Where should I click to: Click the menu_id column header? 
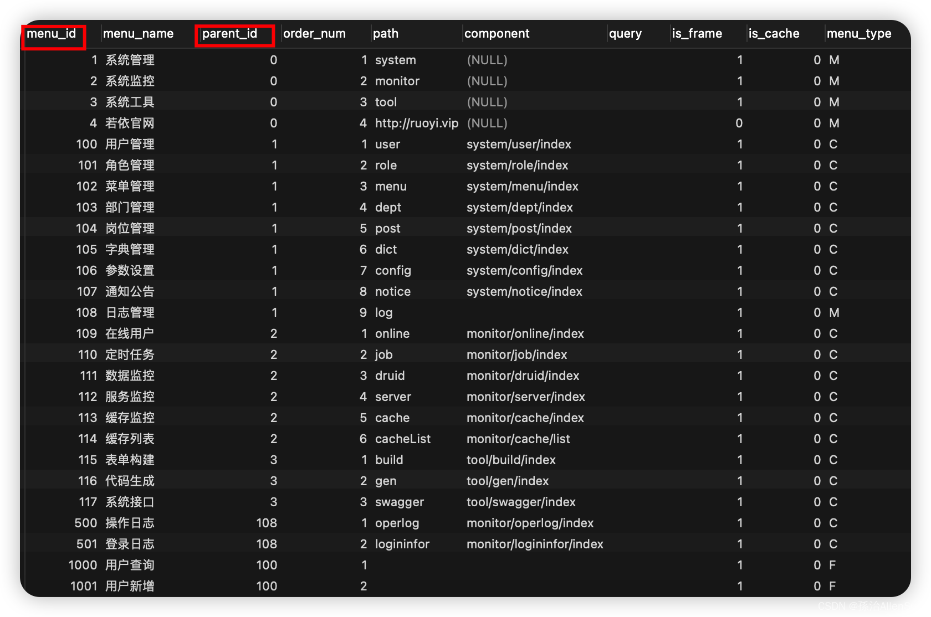coord(52,34)
